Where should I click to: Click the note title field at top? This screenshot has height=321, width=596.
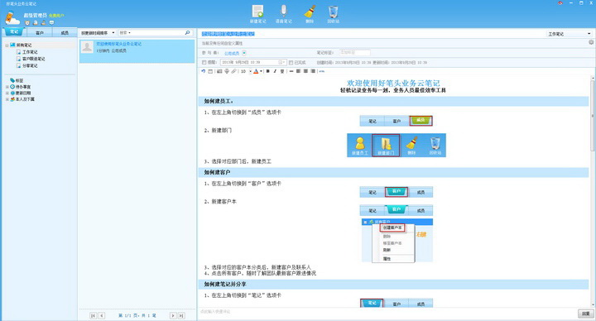click(x=372, y=34)
